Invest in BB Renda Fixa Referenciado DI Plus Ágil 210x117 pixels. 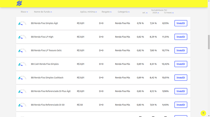click(x=181, y=91)
